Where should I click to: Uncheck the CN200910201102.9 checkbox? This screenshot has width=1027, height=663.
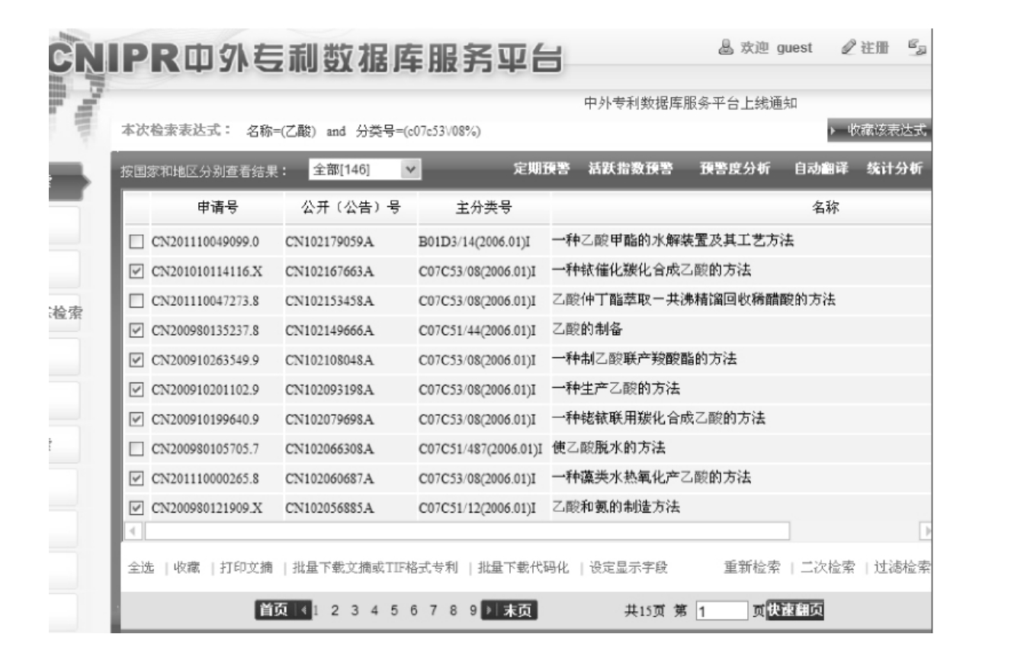click(x=136, y=389)
